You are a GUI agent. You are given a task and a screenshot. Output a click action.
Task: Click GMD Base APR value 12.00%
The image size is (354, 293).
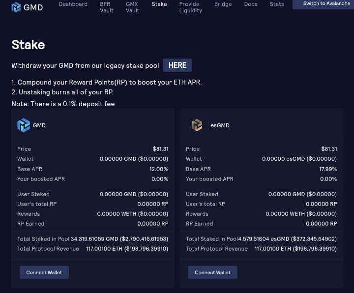(x=159, y=169)
